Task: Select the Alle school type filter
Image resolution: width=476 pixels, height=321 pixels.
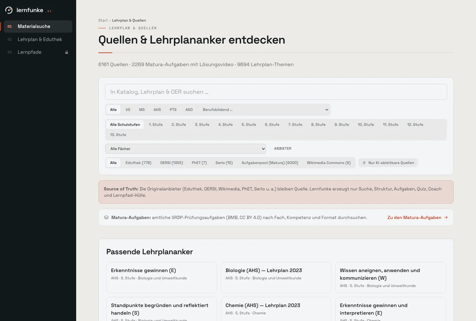Action: [113, 110]
